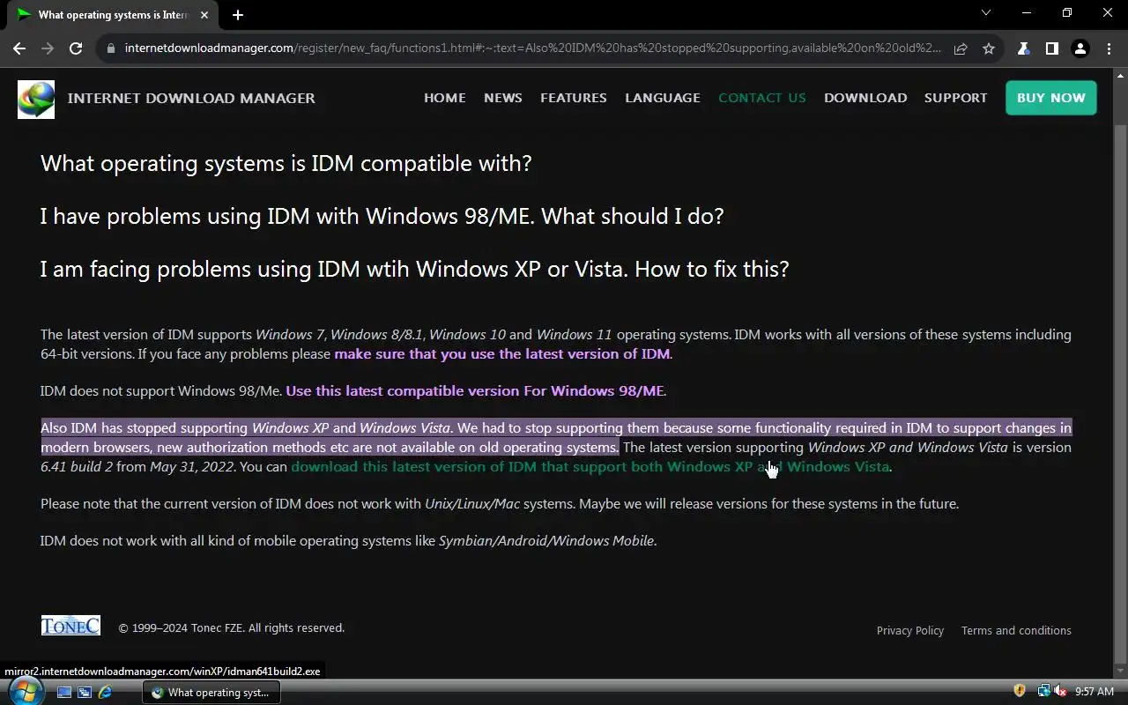The height and width of the screenshot is (705, 1128).
Task: Click the 9:57 AM system clock
Action: pyautogui.click(x=1095, y=692)
